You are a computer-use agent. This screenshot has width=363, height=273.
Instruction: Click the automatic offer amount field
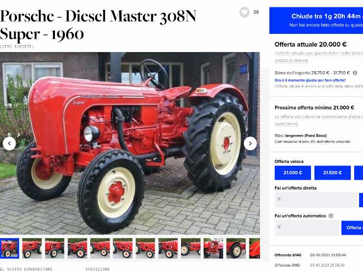pos(307,227)
